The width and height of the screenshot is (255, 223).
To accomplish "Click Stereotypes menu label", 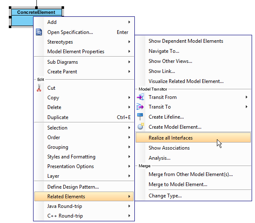I will 60,42.
